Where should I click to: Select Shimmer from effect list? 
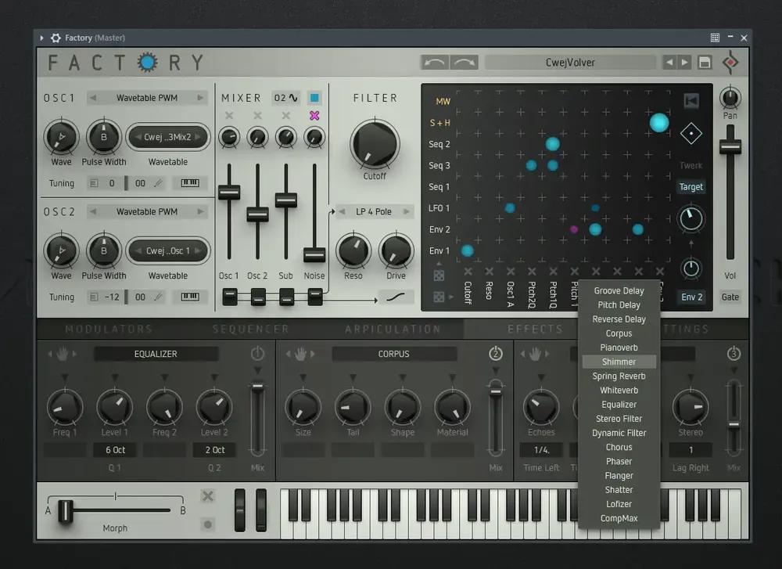tap(619, 362)
